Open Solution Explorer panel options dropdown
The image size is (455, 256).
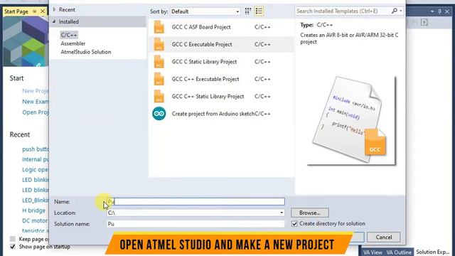pos(432,11)
